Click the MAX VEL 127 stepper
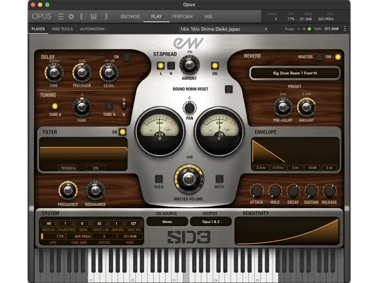Viewport: 378px width, 283px height. click(x=134, y=224)
